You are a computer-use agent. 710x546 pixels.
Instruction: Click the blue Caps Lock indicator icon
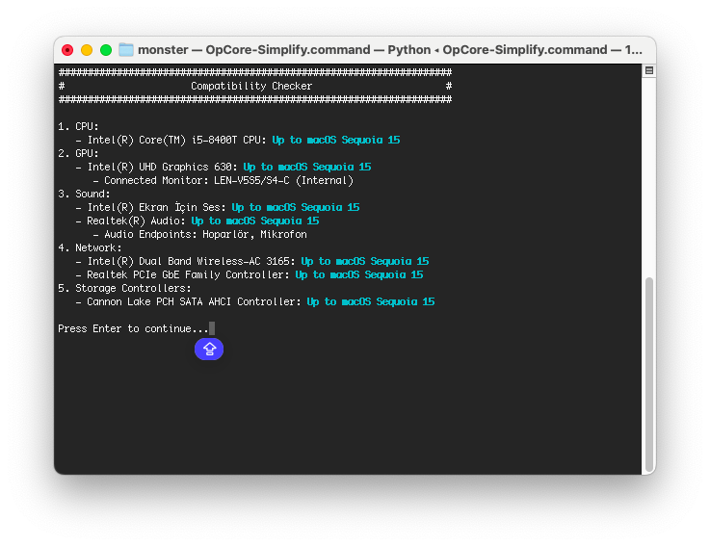(209, 349)
